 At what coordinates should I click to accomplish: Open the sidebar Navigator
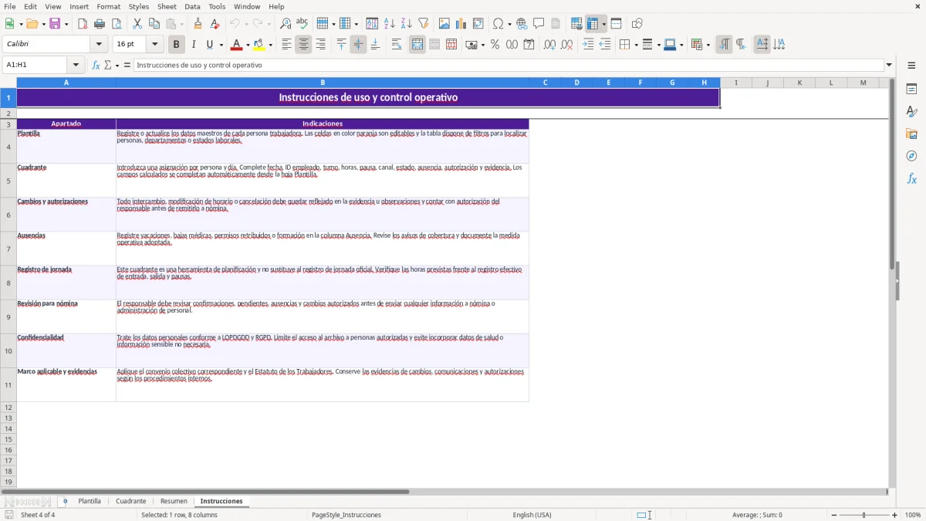click(911, 157)
